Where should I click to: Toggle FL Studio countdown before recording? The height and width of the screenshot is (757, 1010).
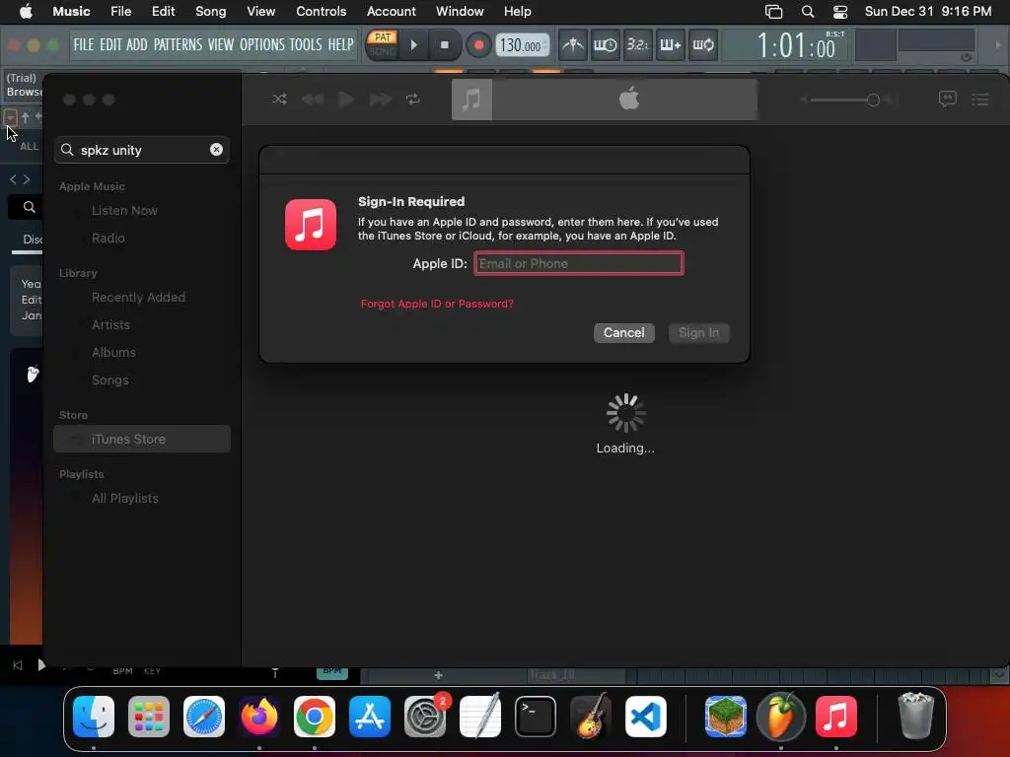click(x=638, y=45)
